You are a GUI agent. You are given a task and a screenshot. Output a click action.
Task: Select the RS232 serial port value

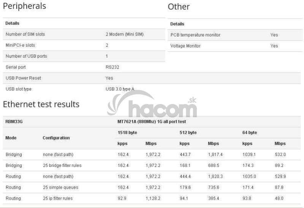[112, 67]
